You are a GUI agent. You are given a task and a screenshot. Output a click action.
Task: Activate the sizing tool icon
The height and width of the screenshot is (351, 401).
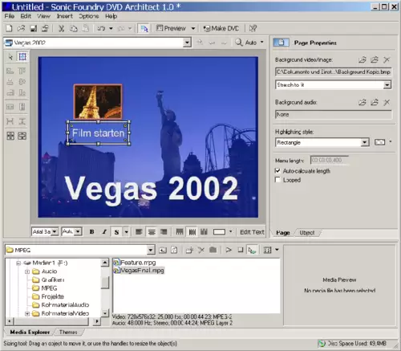[22, 57]
